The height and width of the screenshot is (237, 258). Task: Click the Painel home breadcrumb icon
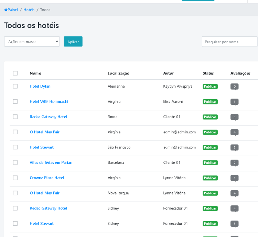pyautogui.click(x=6, y=10)
